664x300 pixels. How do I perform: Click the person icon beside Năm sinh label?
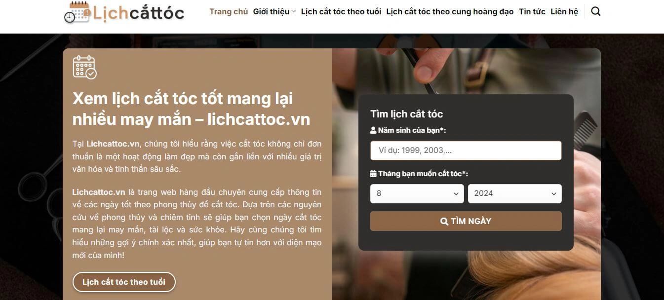pyautogui.click(x=373, y=131)
